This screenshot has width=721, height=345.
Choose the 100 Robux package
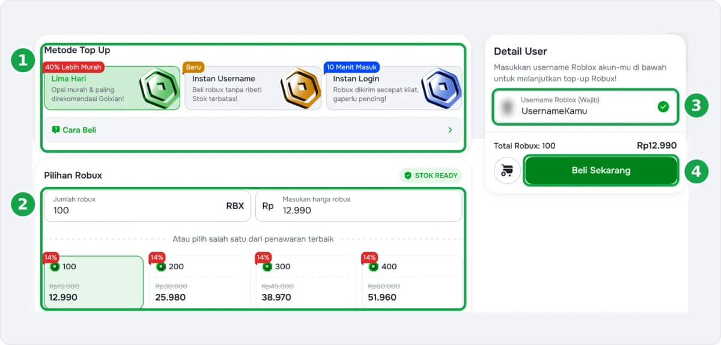pyautogui.click(x=93, y=282)
